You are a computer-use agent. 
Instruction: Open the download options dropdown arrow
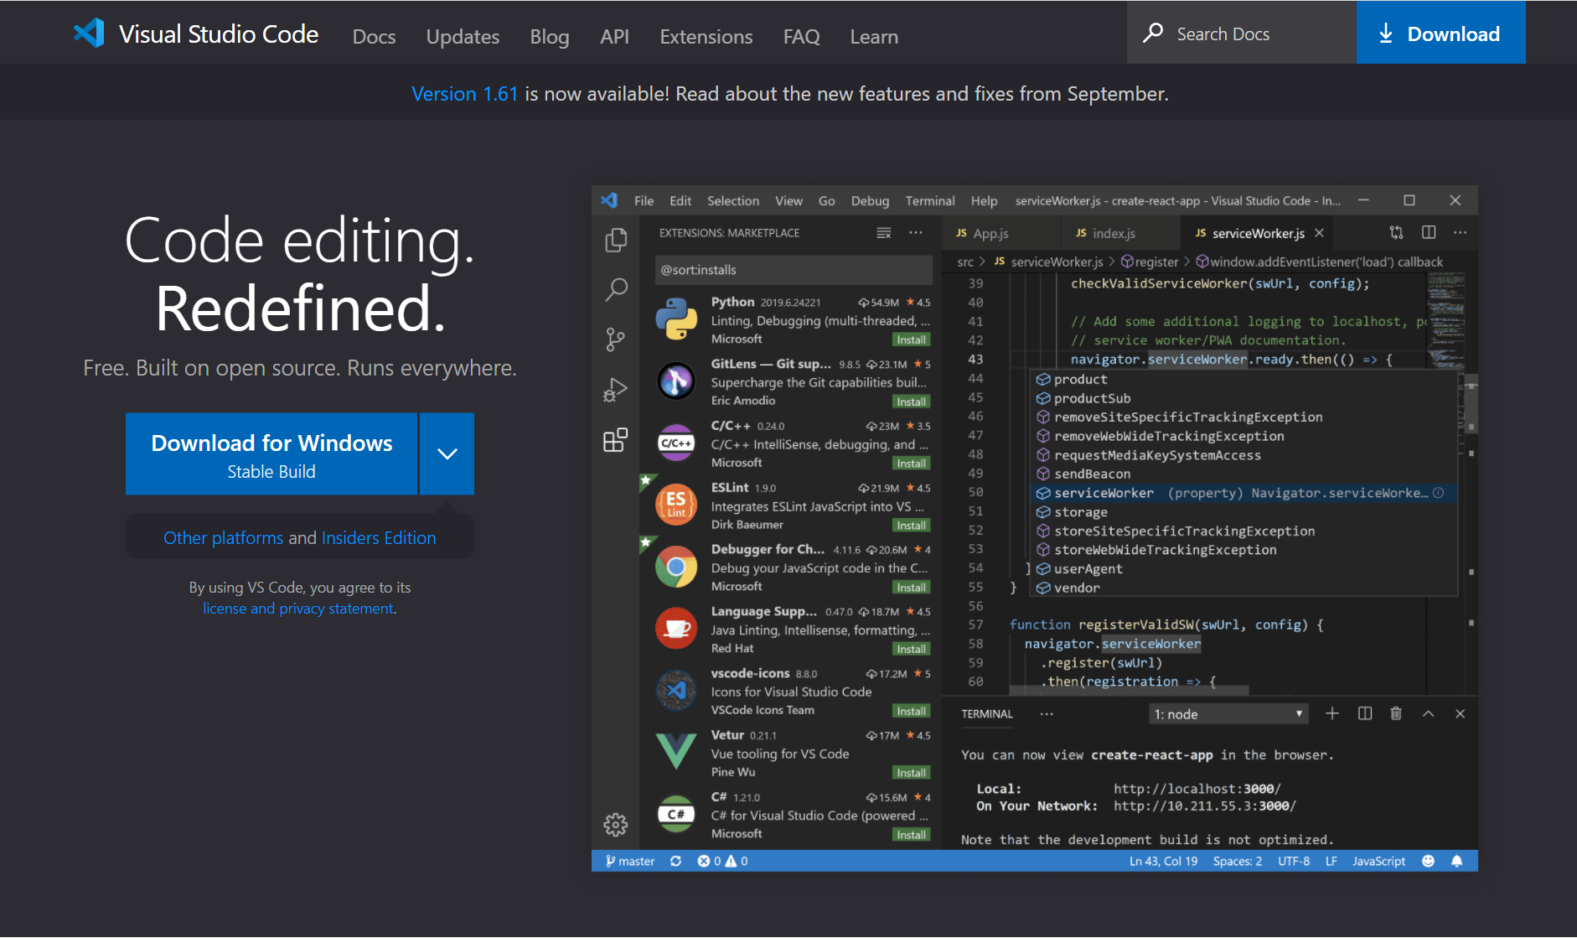coord(447,453)
